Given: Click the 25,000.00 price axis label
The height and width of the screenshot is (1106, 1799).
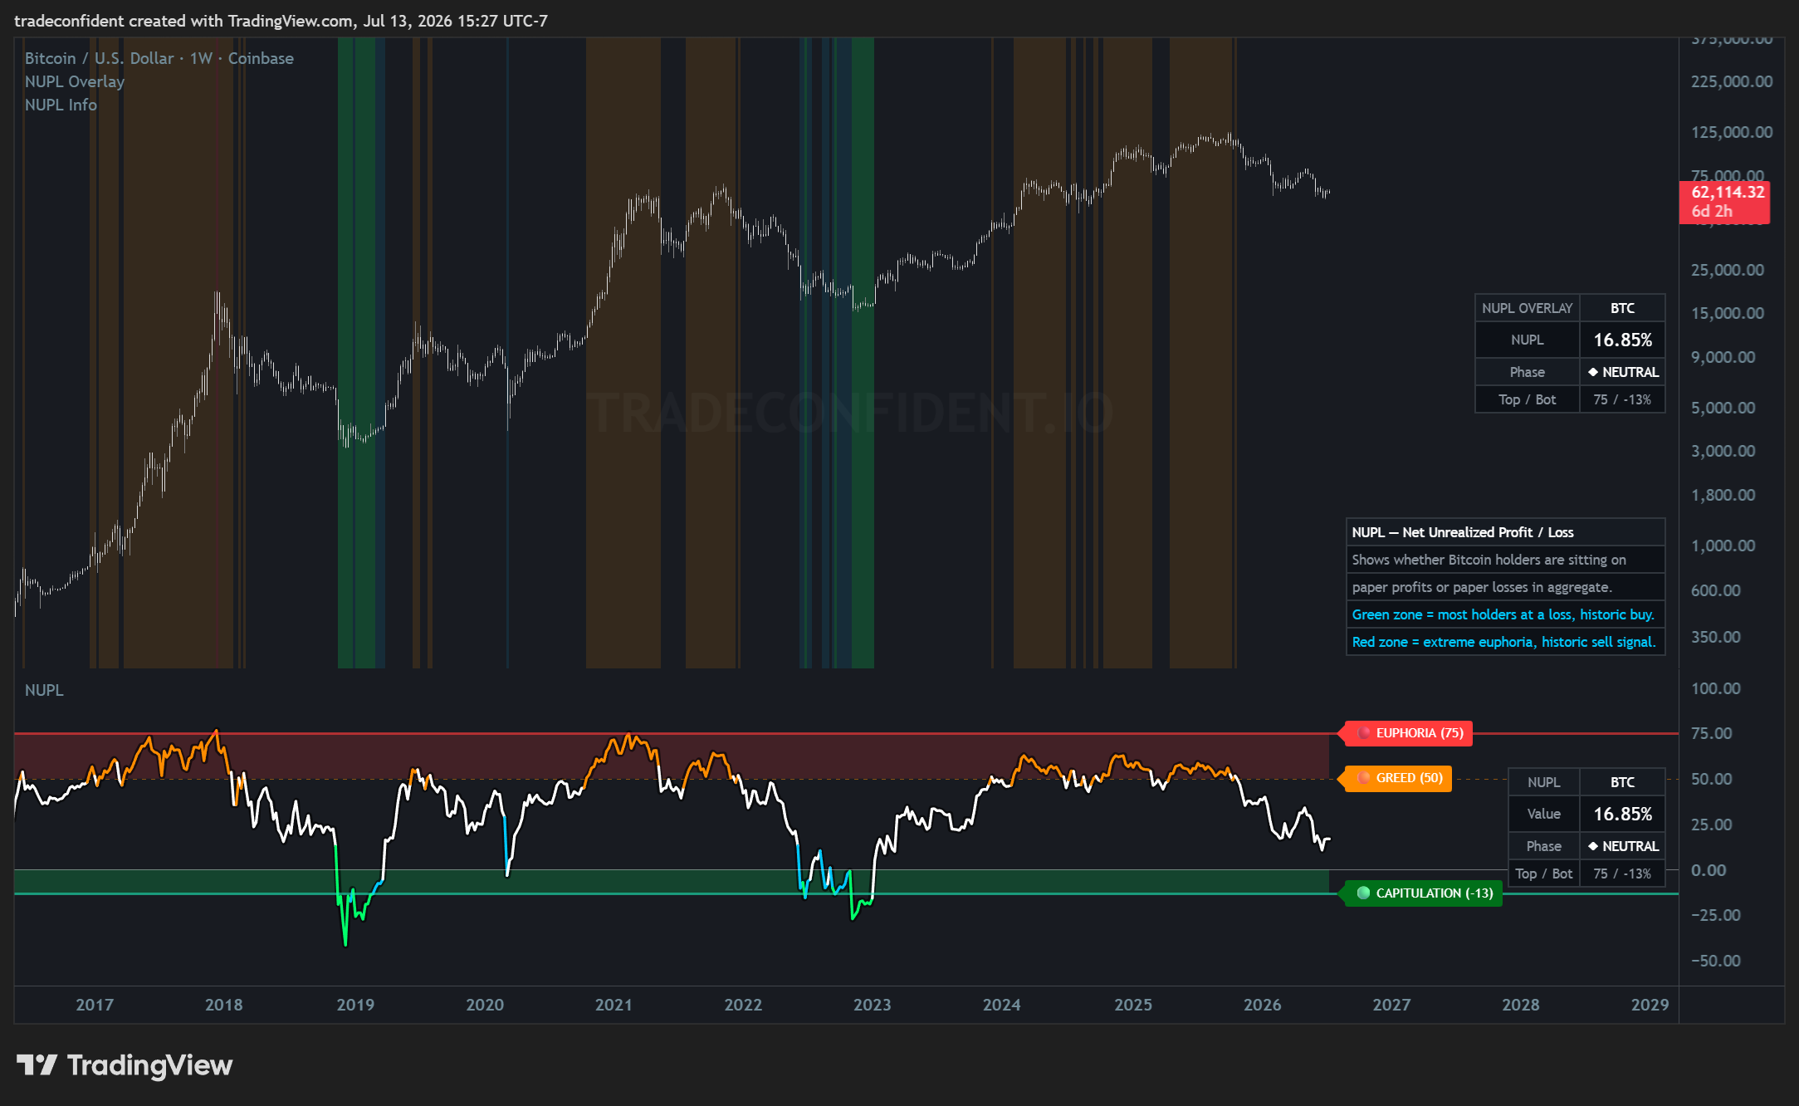Looking at the screenshot, I should [x=1728, y=270].
